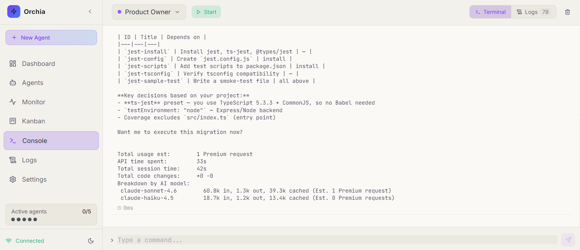Click the jest-tsconfig table row

tap(208, 74)
